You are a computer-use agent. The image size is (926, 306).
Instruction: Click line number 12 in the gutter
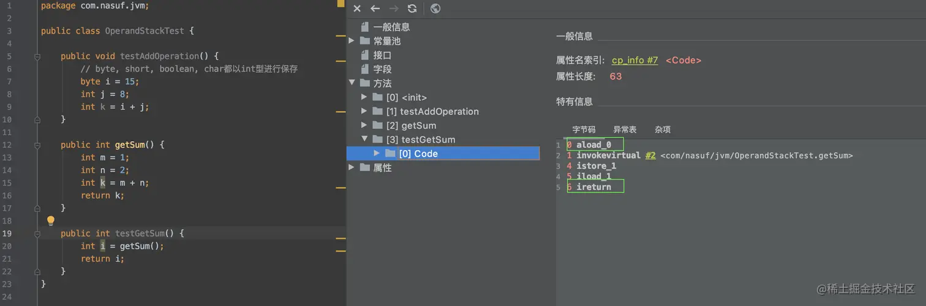click(x=7, y=145)
